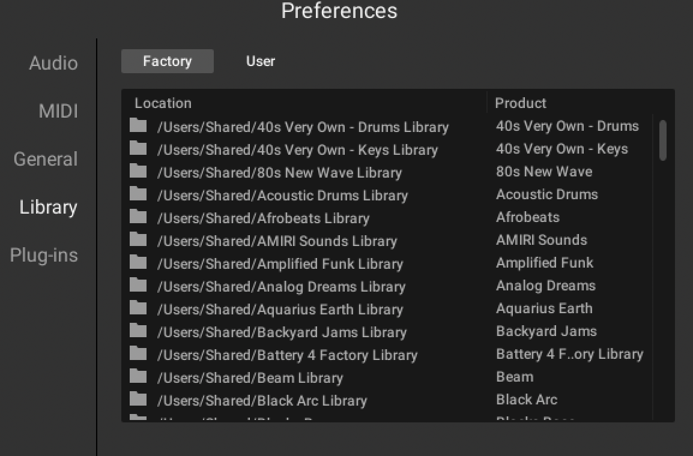Click folder icon next to Afrobeats Library
This screenshot has width=693, height=456.
point(138,217)
